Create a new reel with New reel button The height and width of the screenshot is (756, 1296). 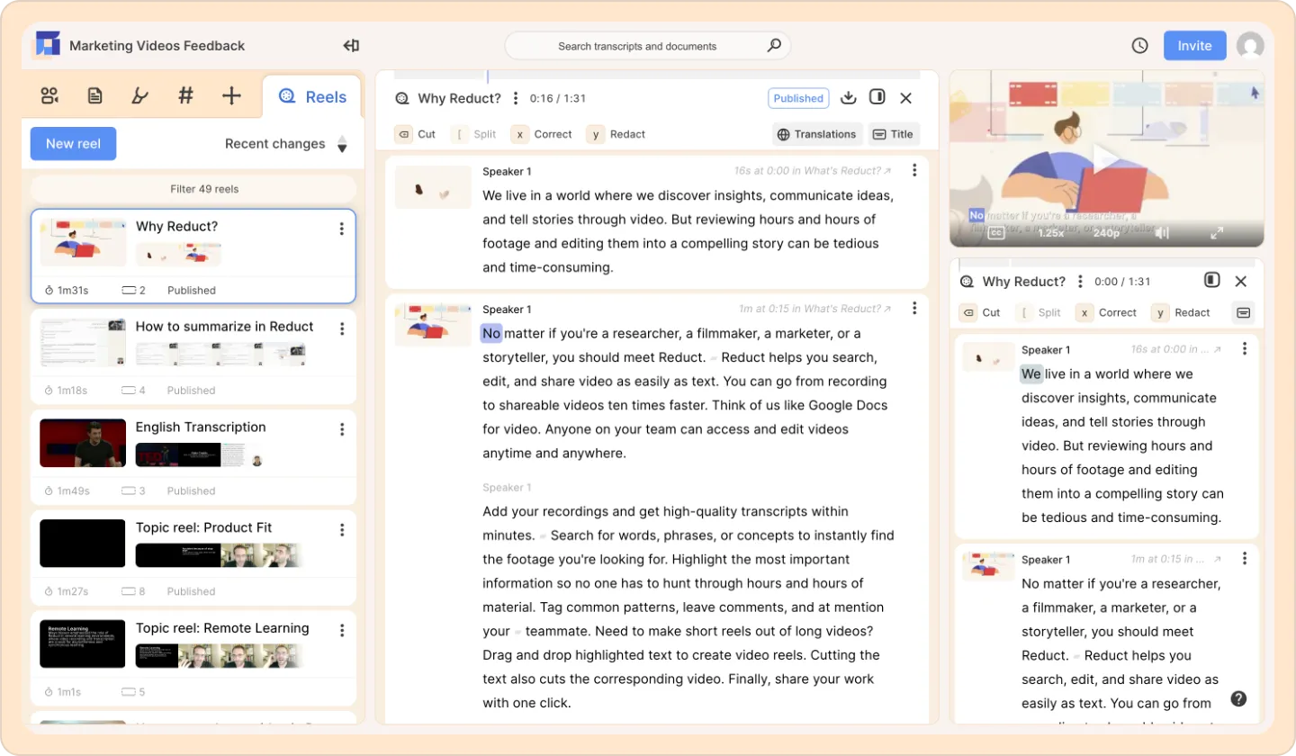[73, 143]
